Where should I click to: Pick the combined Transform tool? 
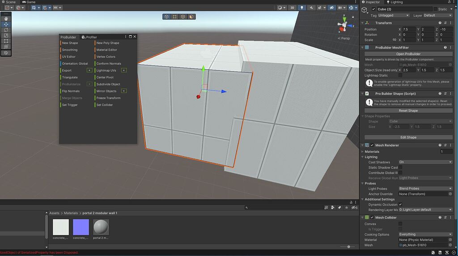click(6, 47)
